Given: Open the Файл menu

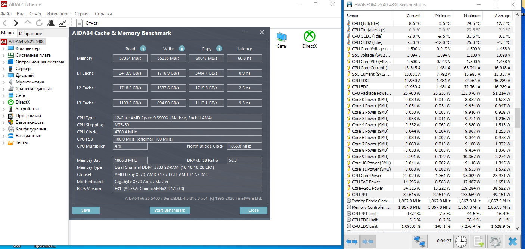Looking at the screenshot, I should tap(6, 14).
